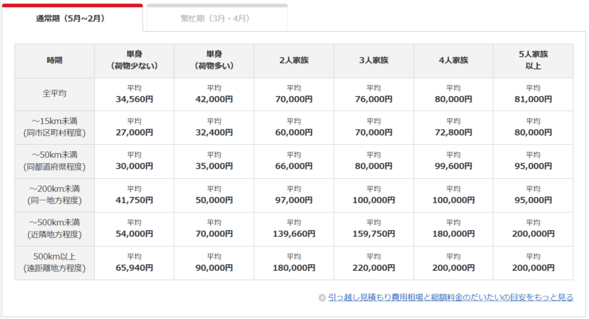
Task: Switch to the 繁忙期（3月・4月）tab
Action: pyautogui.click(x=217, y=18)
